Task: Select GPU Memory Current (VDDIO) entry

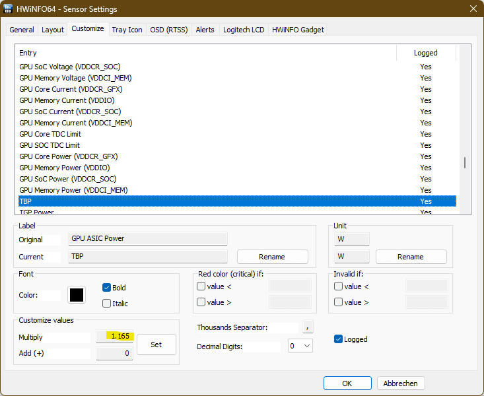Action: click(x=237, y=100)
